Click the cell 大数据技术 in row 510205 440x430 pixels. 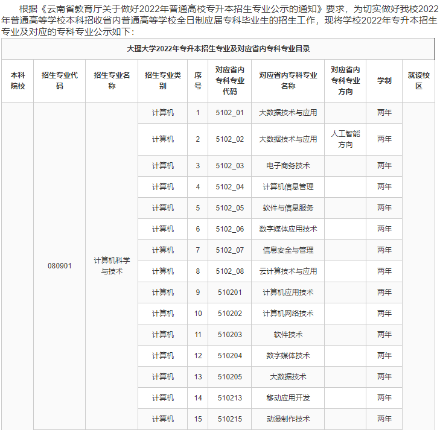[288, 377]
